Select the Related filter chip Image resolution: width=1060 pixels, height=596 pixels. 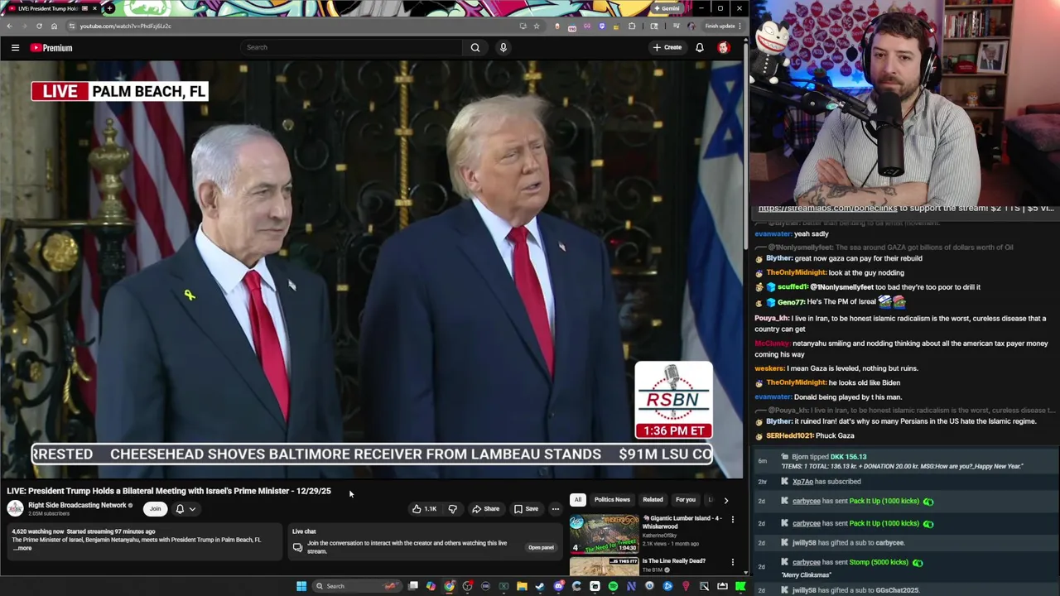[653, 500]
